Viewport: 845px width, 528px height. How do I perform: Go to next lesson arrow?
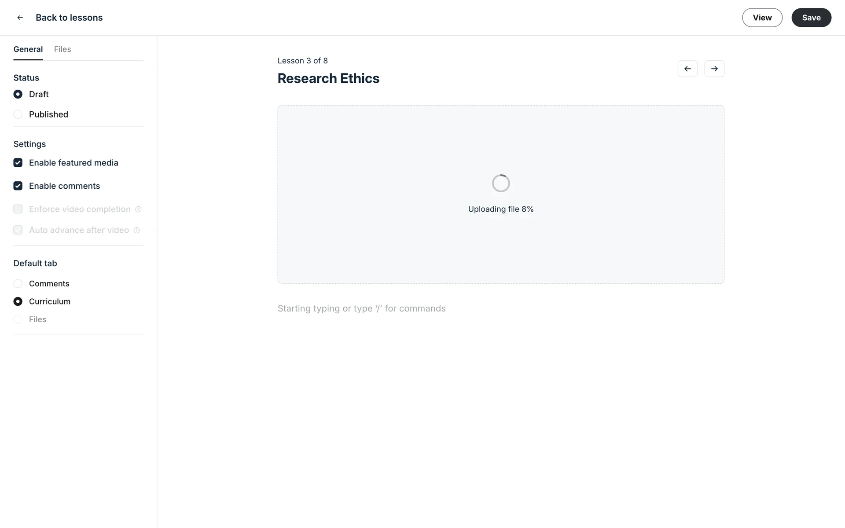click(x=714, y=69)
